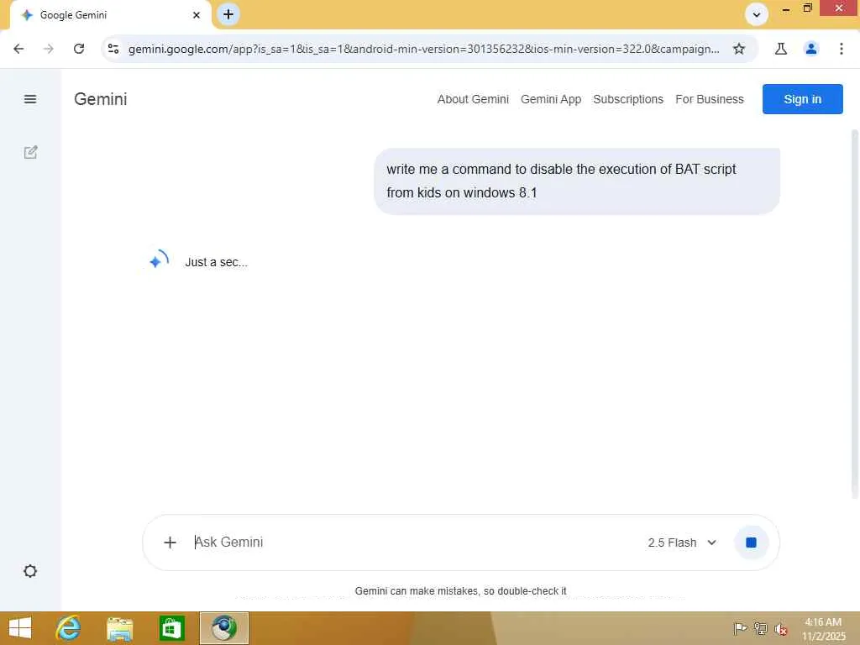This screenshot has width=860, height=645.
Task: Open Windows Store from taskbar
Action: (x=171, y=628)
